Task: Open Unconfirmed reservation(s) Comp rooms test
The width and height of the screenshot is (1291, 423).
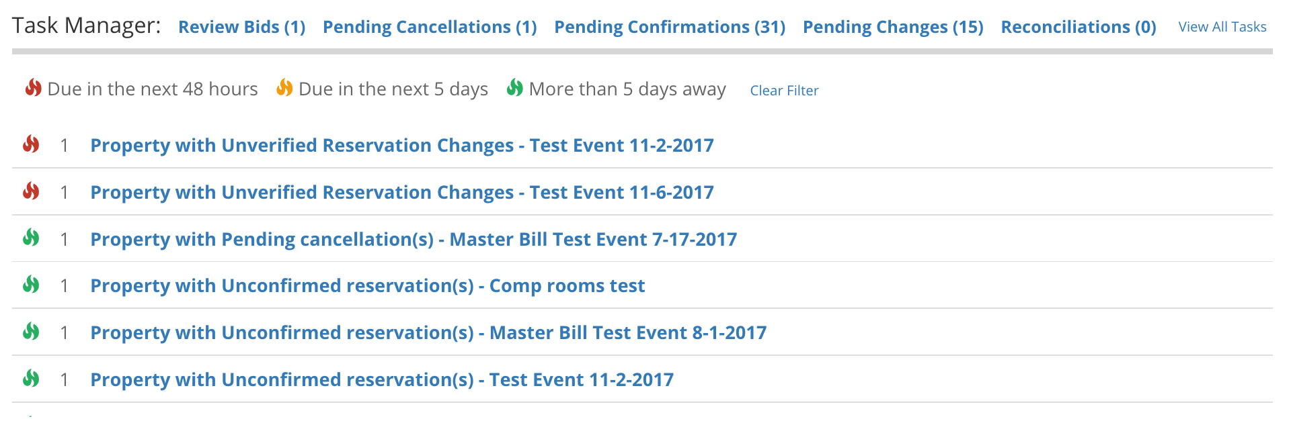Action: coord(368,286)
